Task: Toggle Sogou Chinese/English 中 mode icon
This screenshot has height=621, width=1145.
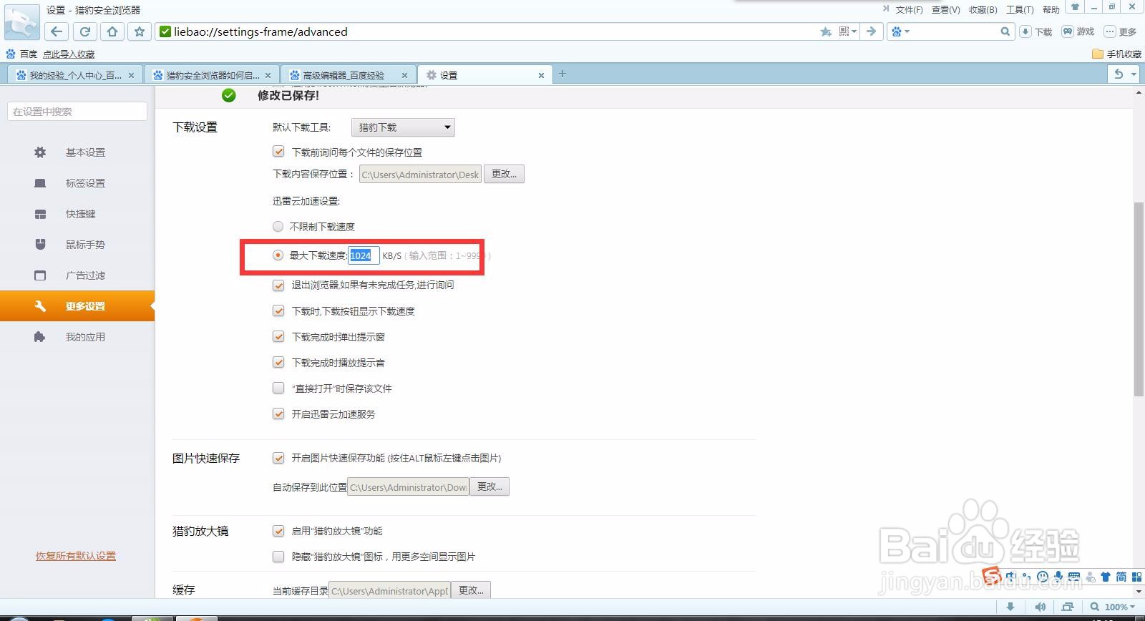Action: [1010, 577]
